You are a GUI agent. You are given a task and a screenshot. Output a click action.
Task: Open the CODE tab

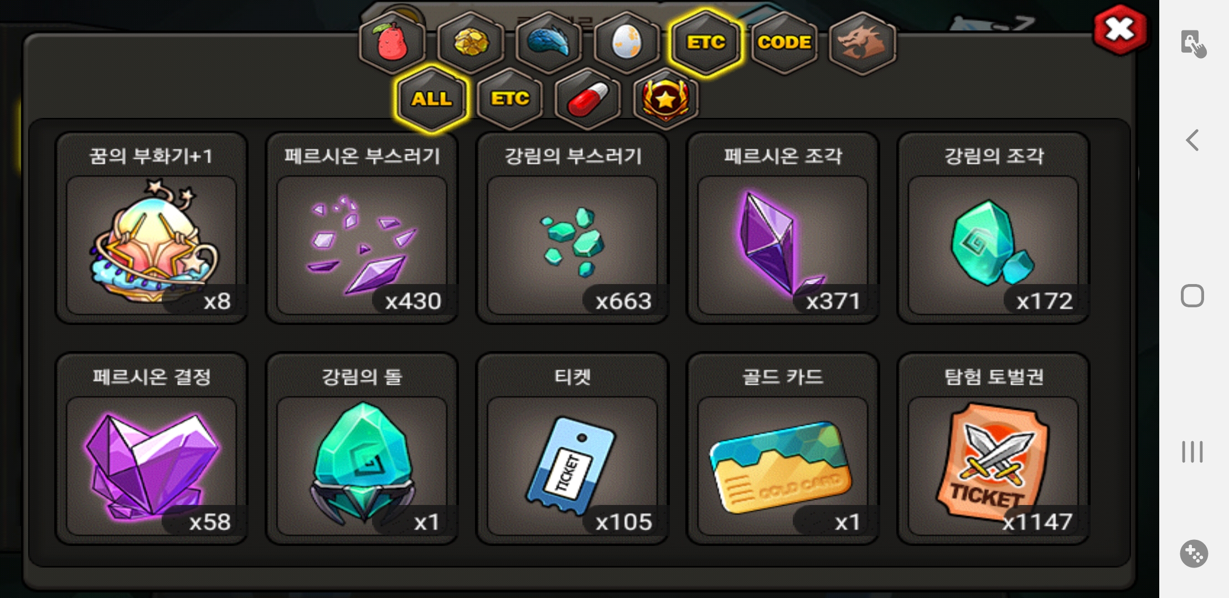point(784,43)
